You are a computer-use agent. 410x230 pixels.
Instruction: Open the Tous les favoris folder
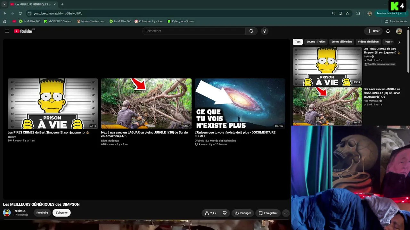396,21
